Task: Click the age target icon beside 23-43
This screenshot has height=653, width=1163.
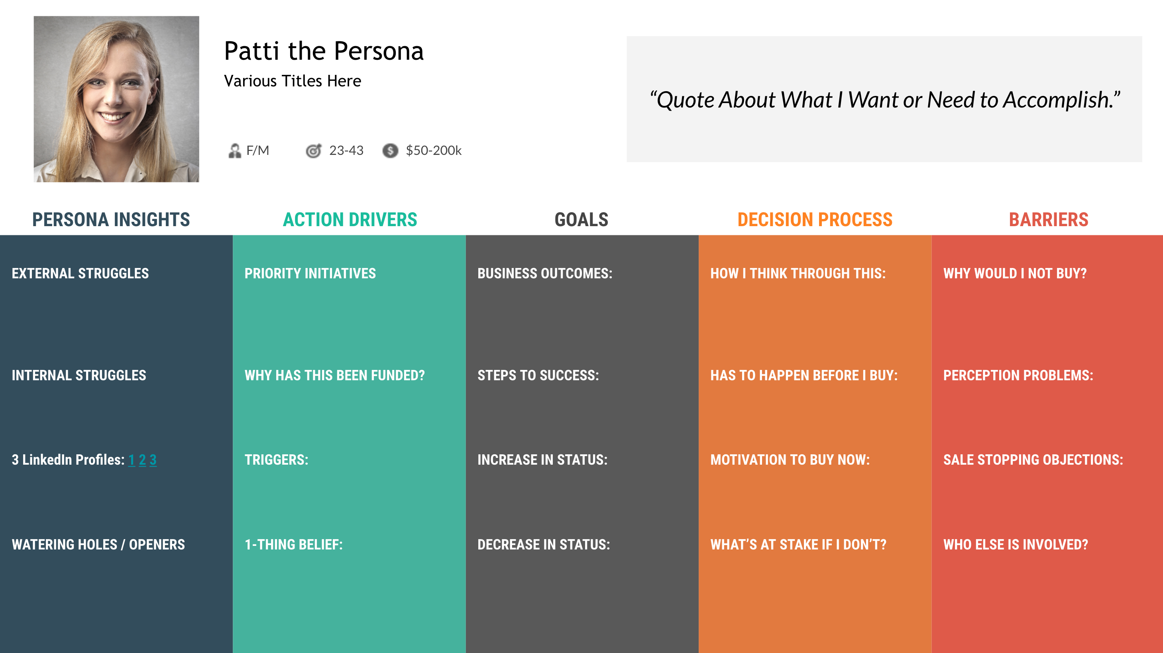Action: pos(313,151)
